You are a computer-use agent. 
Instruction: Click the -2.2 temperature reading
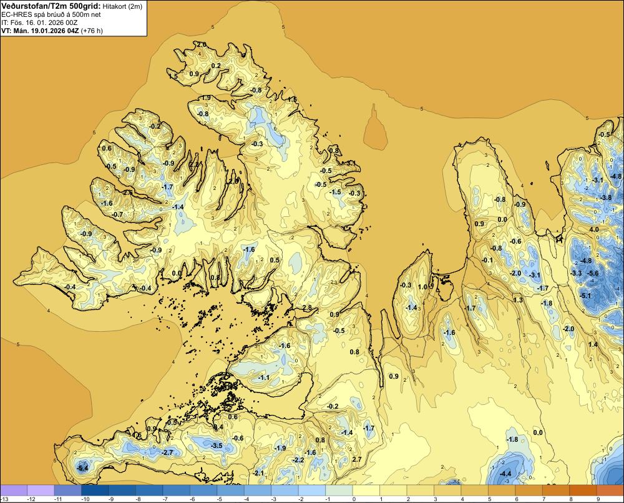coord(298,460)
